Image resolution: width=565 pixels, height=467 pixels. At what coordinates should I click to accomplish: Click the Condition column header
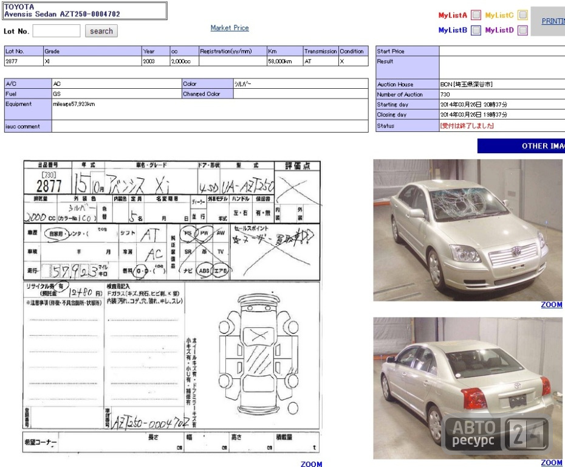click(x=354, y=51)
